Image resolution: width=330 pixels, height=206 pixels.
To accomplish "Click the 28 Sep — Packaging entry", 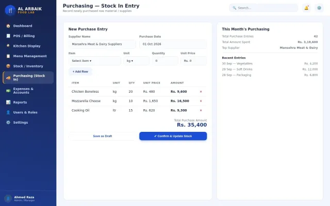I will pyautogui.click(x=270, y=75).
